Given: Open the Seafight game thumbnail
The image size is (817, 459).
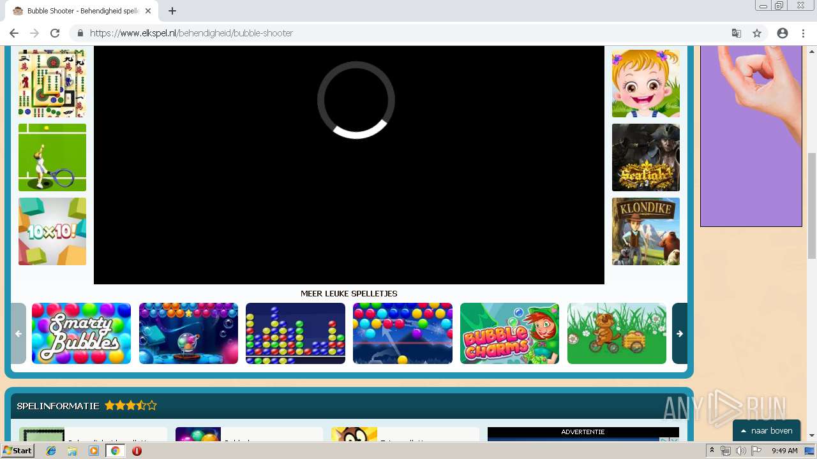Looking at the screenshot, I should 646,157.
